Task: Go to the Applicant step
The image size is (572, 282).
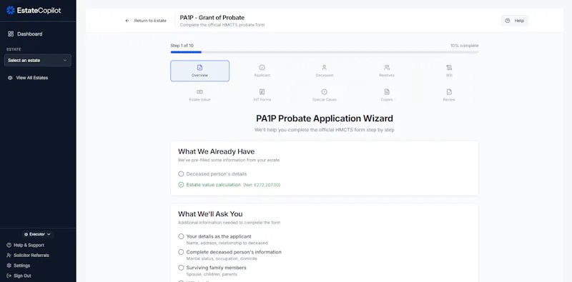Action: pyautogui.click(x=262, y=71)
